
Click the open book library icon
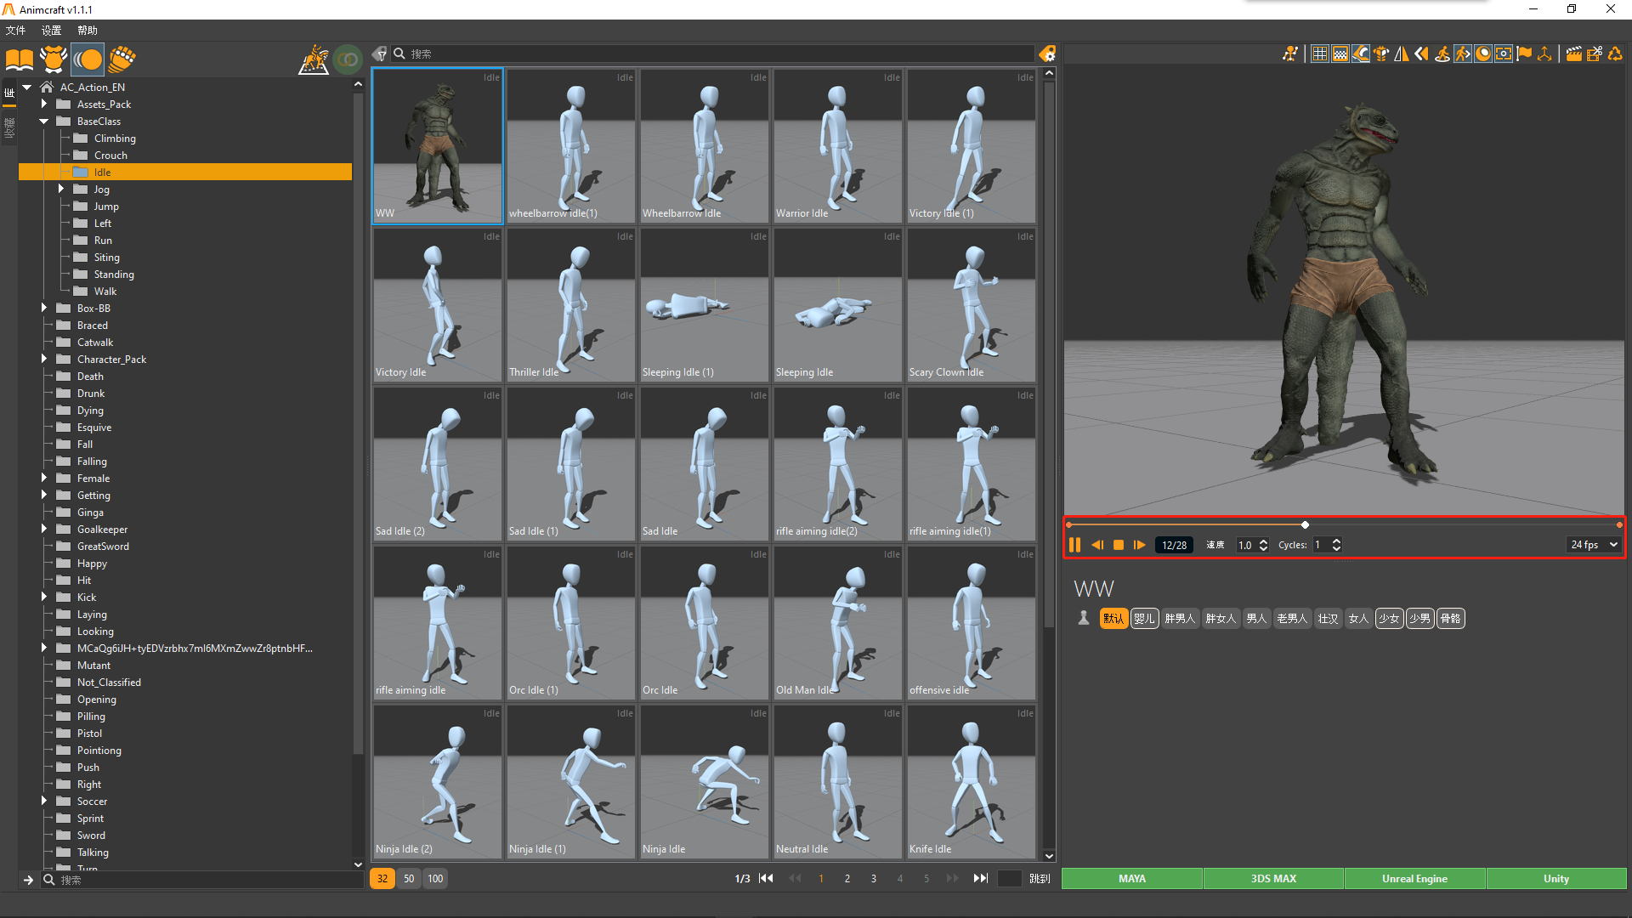point(19,59)
